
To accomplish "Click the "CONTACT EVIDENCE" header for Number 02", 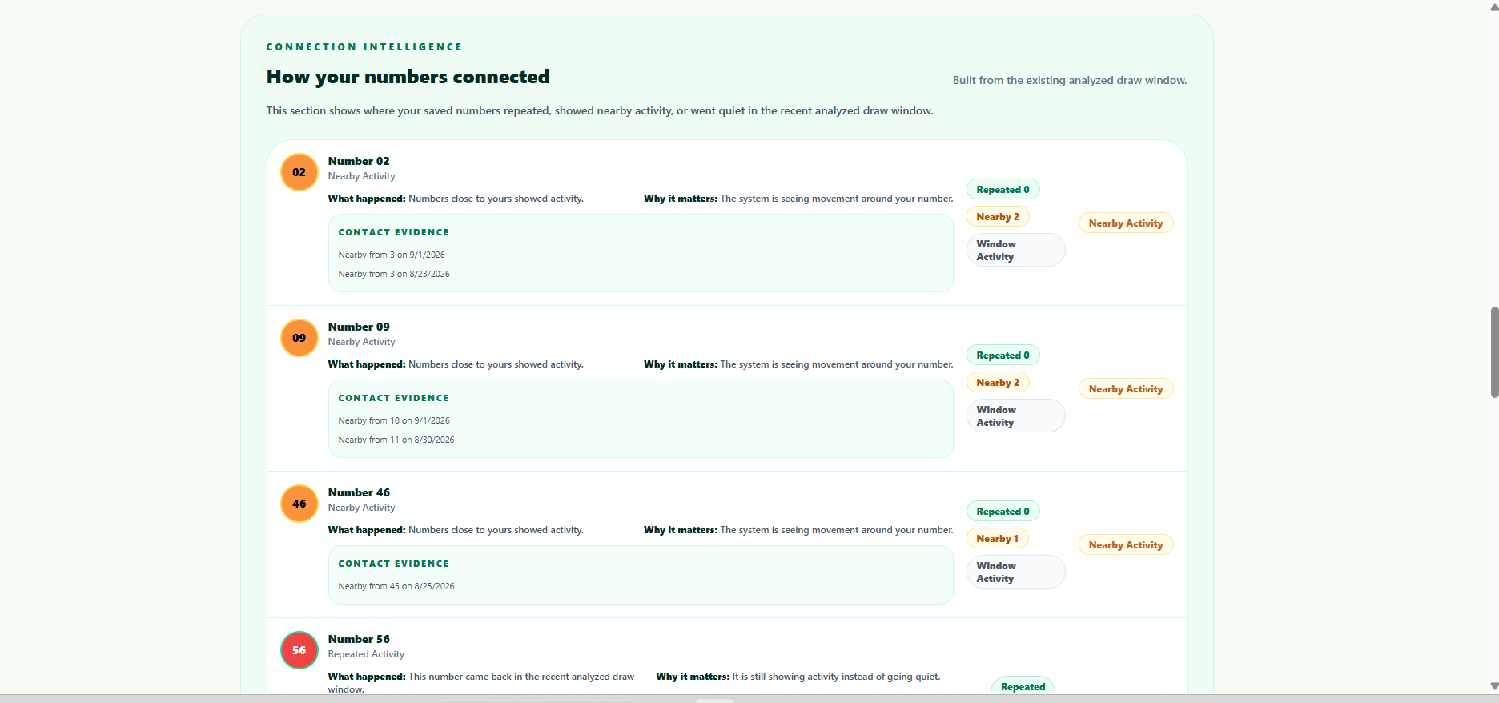I will 393,232.
